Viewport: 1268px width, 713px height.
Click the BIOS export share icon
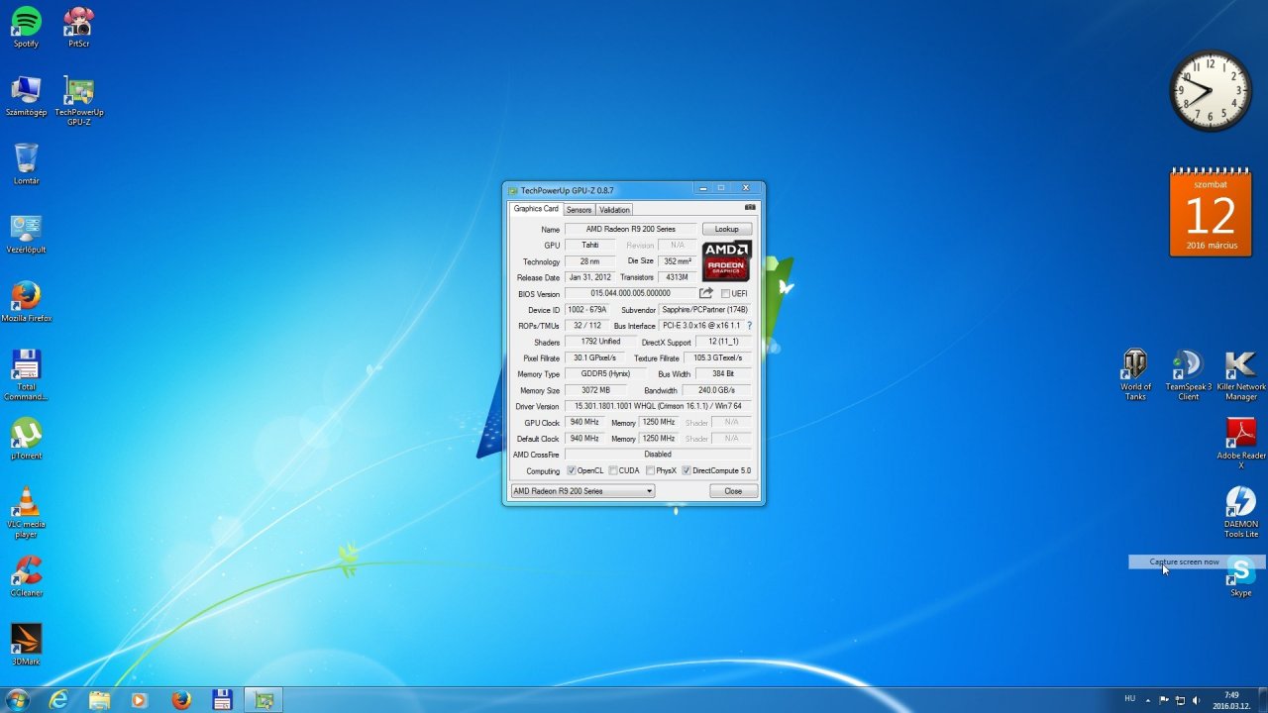point(706,293)
